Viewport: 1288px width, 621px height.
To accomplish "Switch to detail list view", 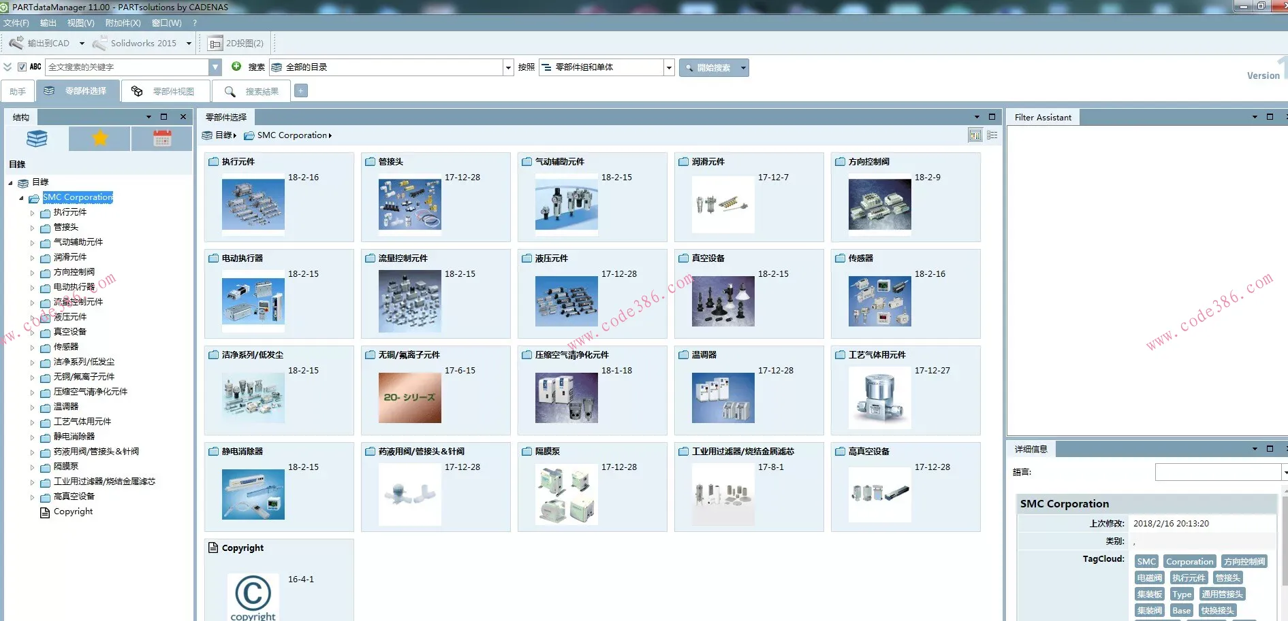I will pos(992,135).
